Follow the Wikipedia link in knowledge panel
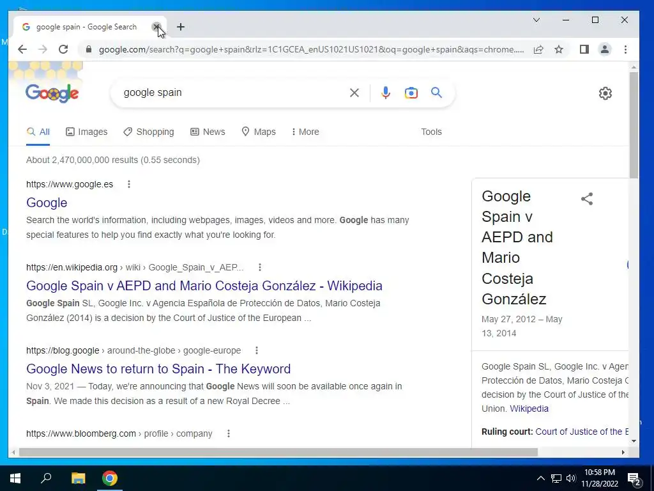The height and width of the screenshot is (491, 654). (529, 409)
